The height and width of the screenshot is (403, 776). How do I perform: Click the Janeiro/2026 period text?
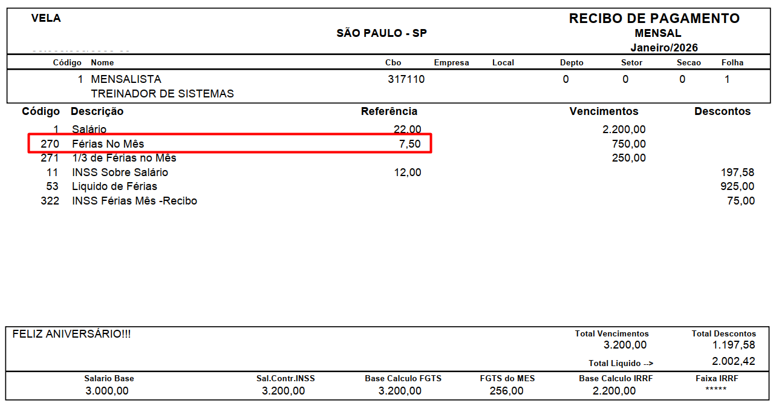pos(664,48)
